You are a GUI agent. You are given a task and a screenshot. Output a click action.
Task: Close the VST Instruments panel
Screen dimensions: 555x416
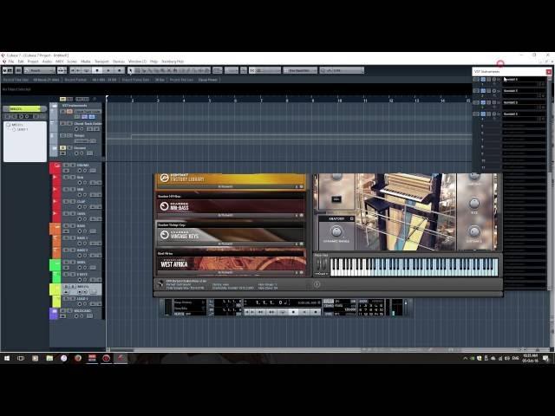(549, 72)
